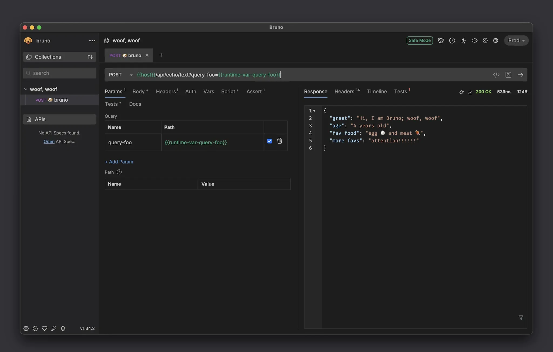
Task: Open preferences gear in bottom-left status bar
Action: click(x=26, y=328)
